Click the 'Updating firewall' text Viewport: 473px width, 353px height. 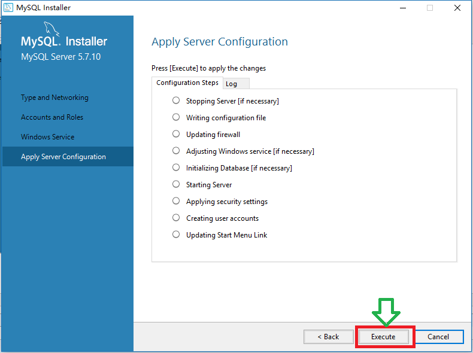[x=213, y=135]
